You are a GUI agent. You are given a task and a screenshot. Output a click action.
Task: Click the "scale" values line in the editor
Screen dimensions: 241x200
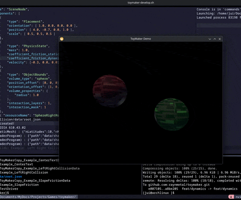pyautogui.click(x=31, y=34)
